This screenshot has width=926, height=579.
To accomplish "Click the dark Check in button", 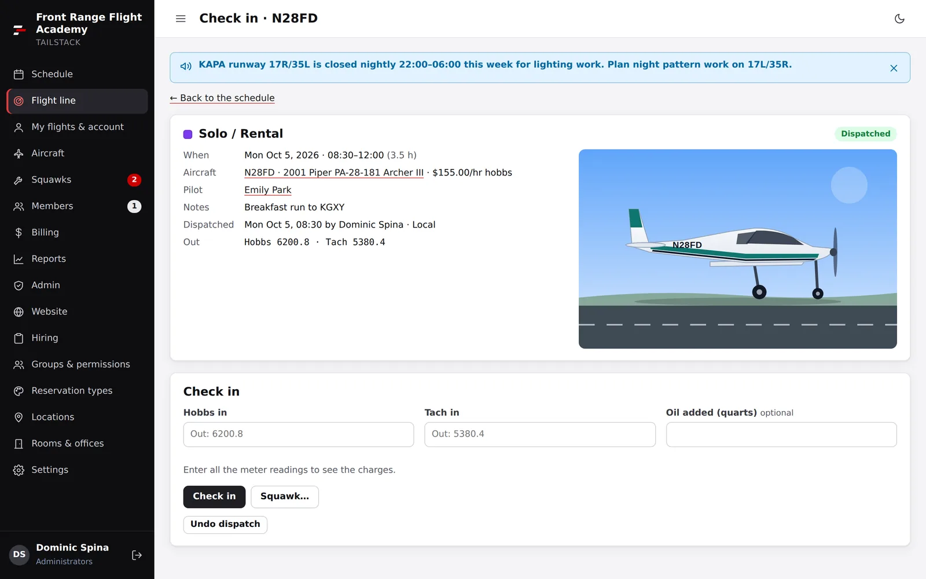I will click(214, 497).
